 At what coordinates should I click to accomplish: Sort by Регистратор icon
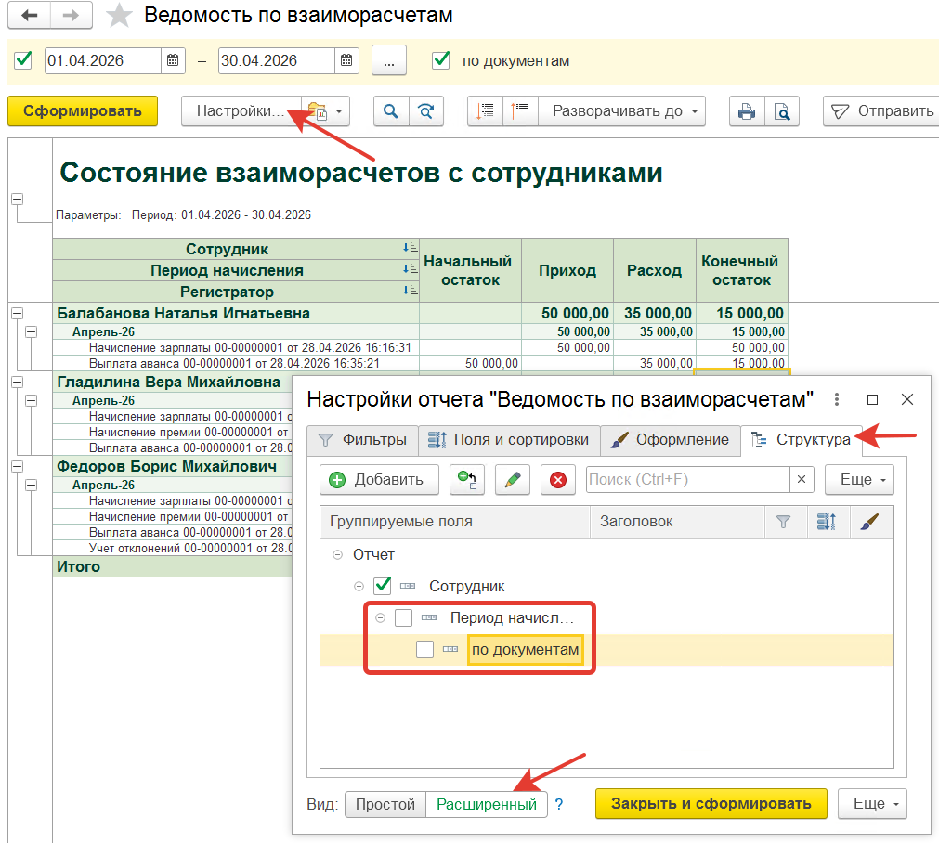point(410,290)
